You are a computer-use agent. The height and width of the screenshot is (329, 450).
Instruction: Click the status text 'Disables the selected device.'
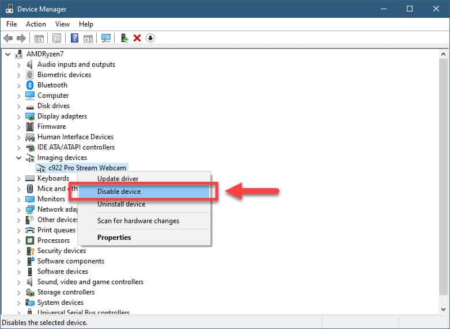(x=44, y=323)
